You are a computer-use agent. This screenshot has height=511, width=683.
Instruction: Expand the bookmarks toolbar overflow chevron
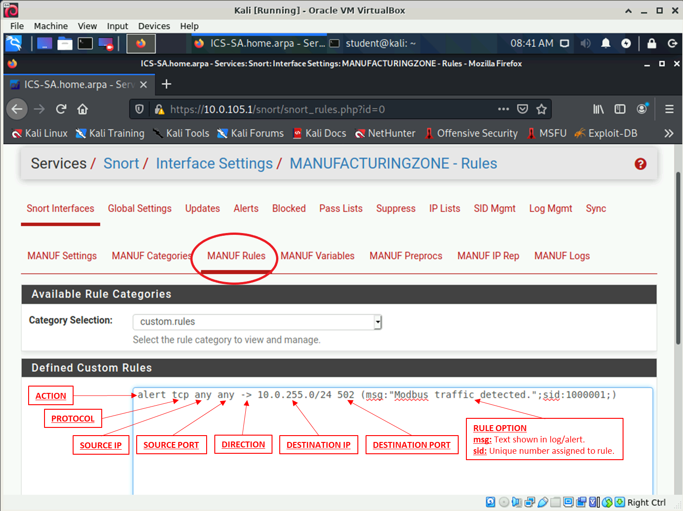668,133
